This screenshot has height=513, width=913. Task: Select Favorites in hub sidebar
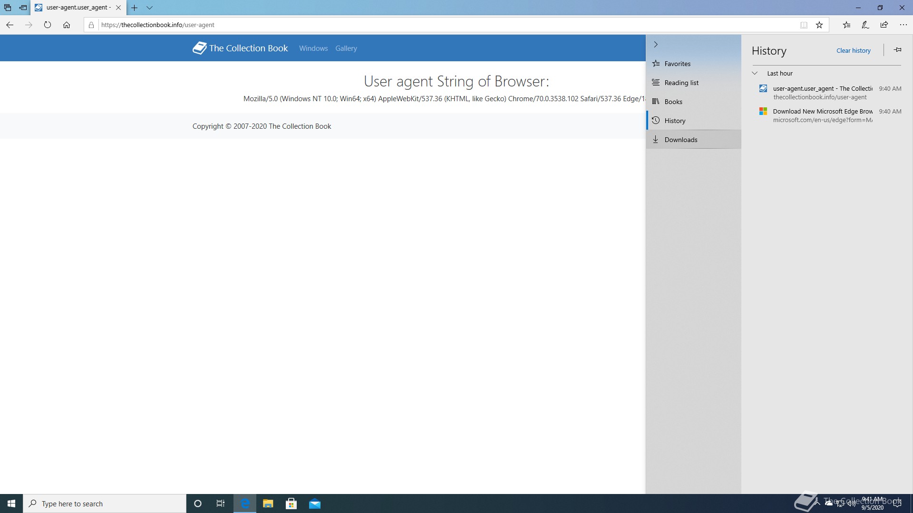tap(677, 64)
